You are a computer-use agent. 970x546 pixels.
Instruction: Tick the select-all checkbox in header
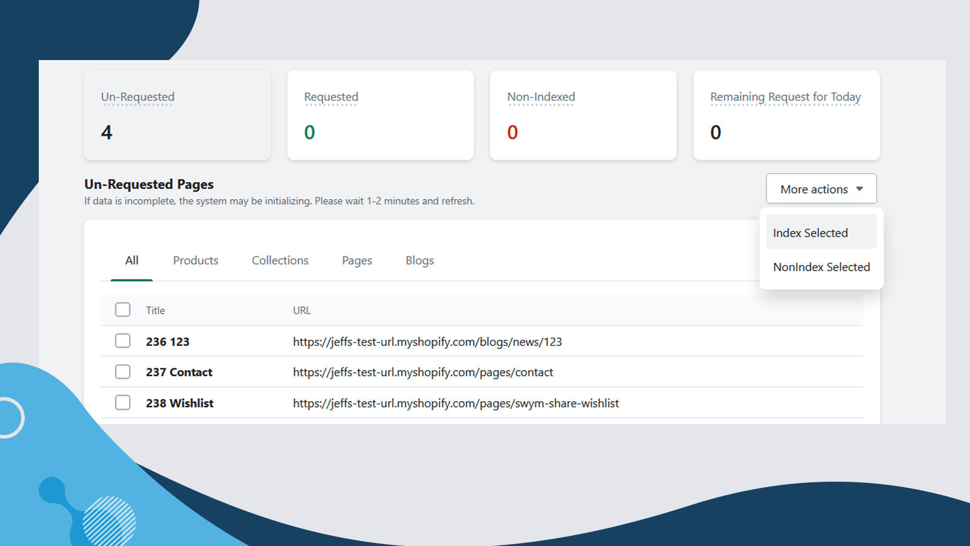(123, 310)
